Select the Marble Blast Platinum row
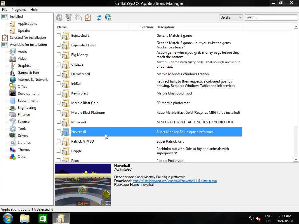The width and height of the screenshot is (299, 224). click(149, 112)
